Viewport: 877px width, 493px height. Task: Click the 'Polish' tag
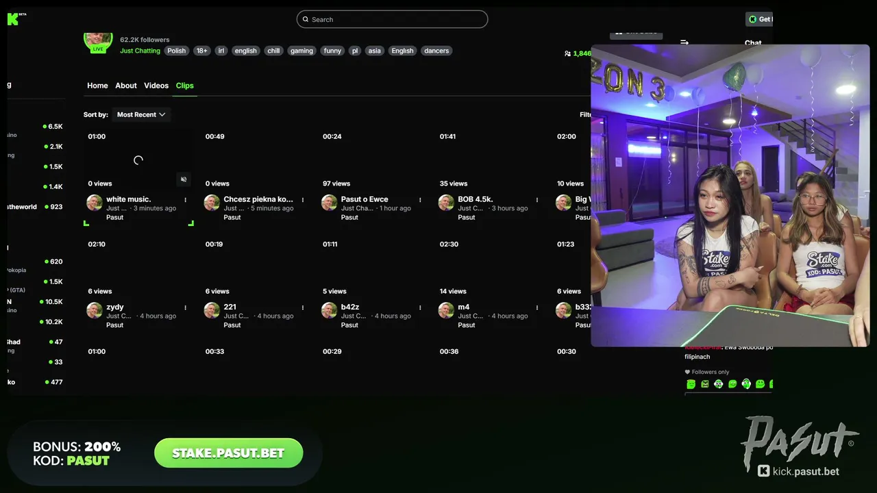click(x=177, y=51)
